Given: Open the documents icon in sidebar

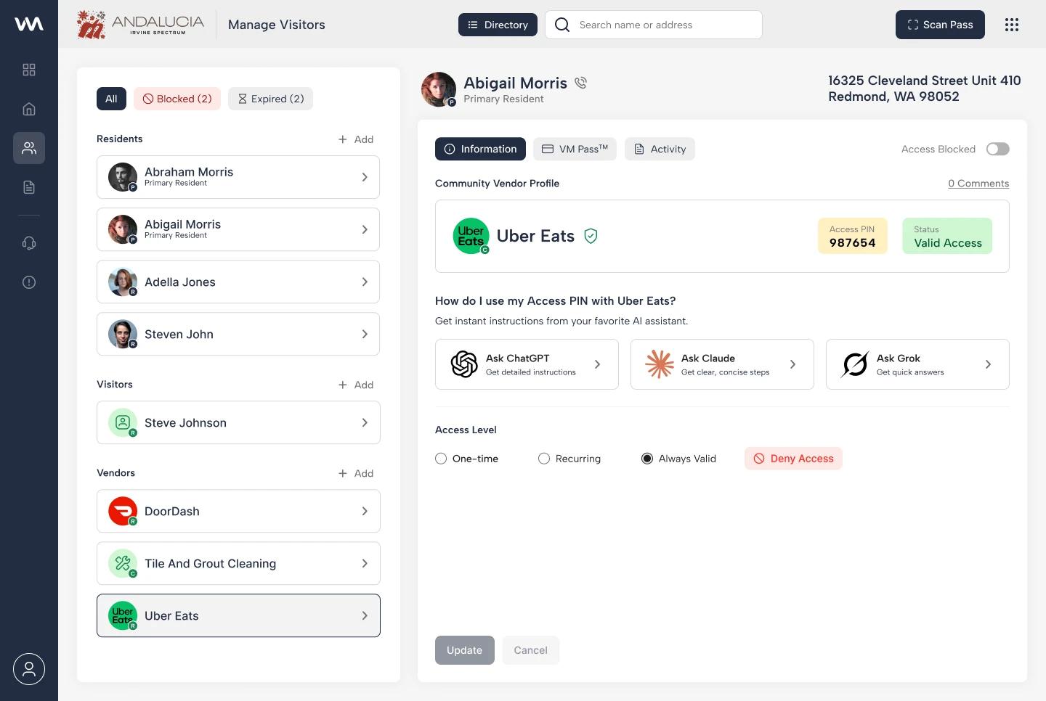Looking at the screenshot, I should tap(29, 187).
